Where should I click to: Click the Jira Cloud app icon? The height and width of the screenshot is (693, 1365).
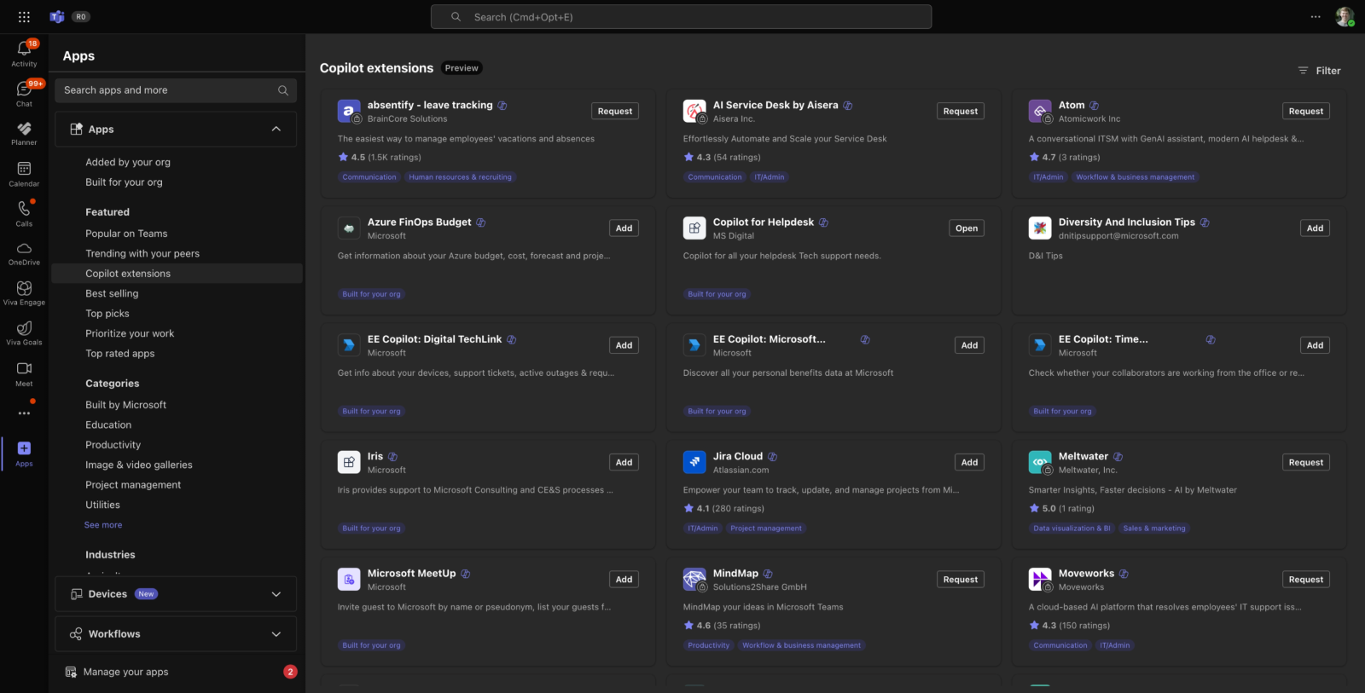[x=694, y=462]
